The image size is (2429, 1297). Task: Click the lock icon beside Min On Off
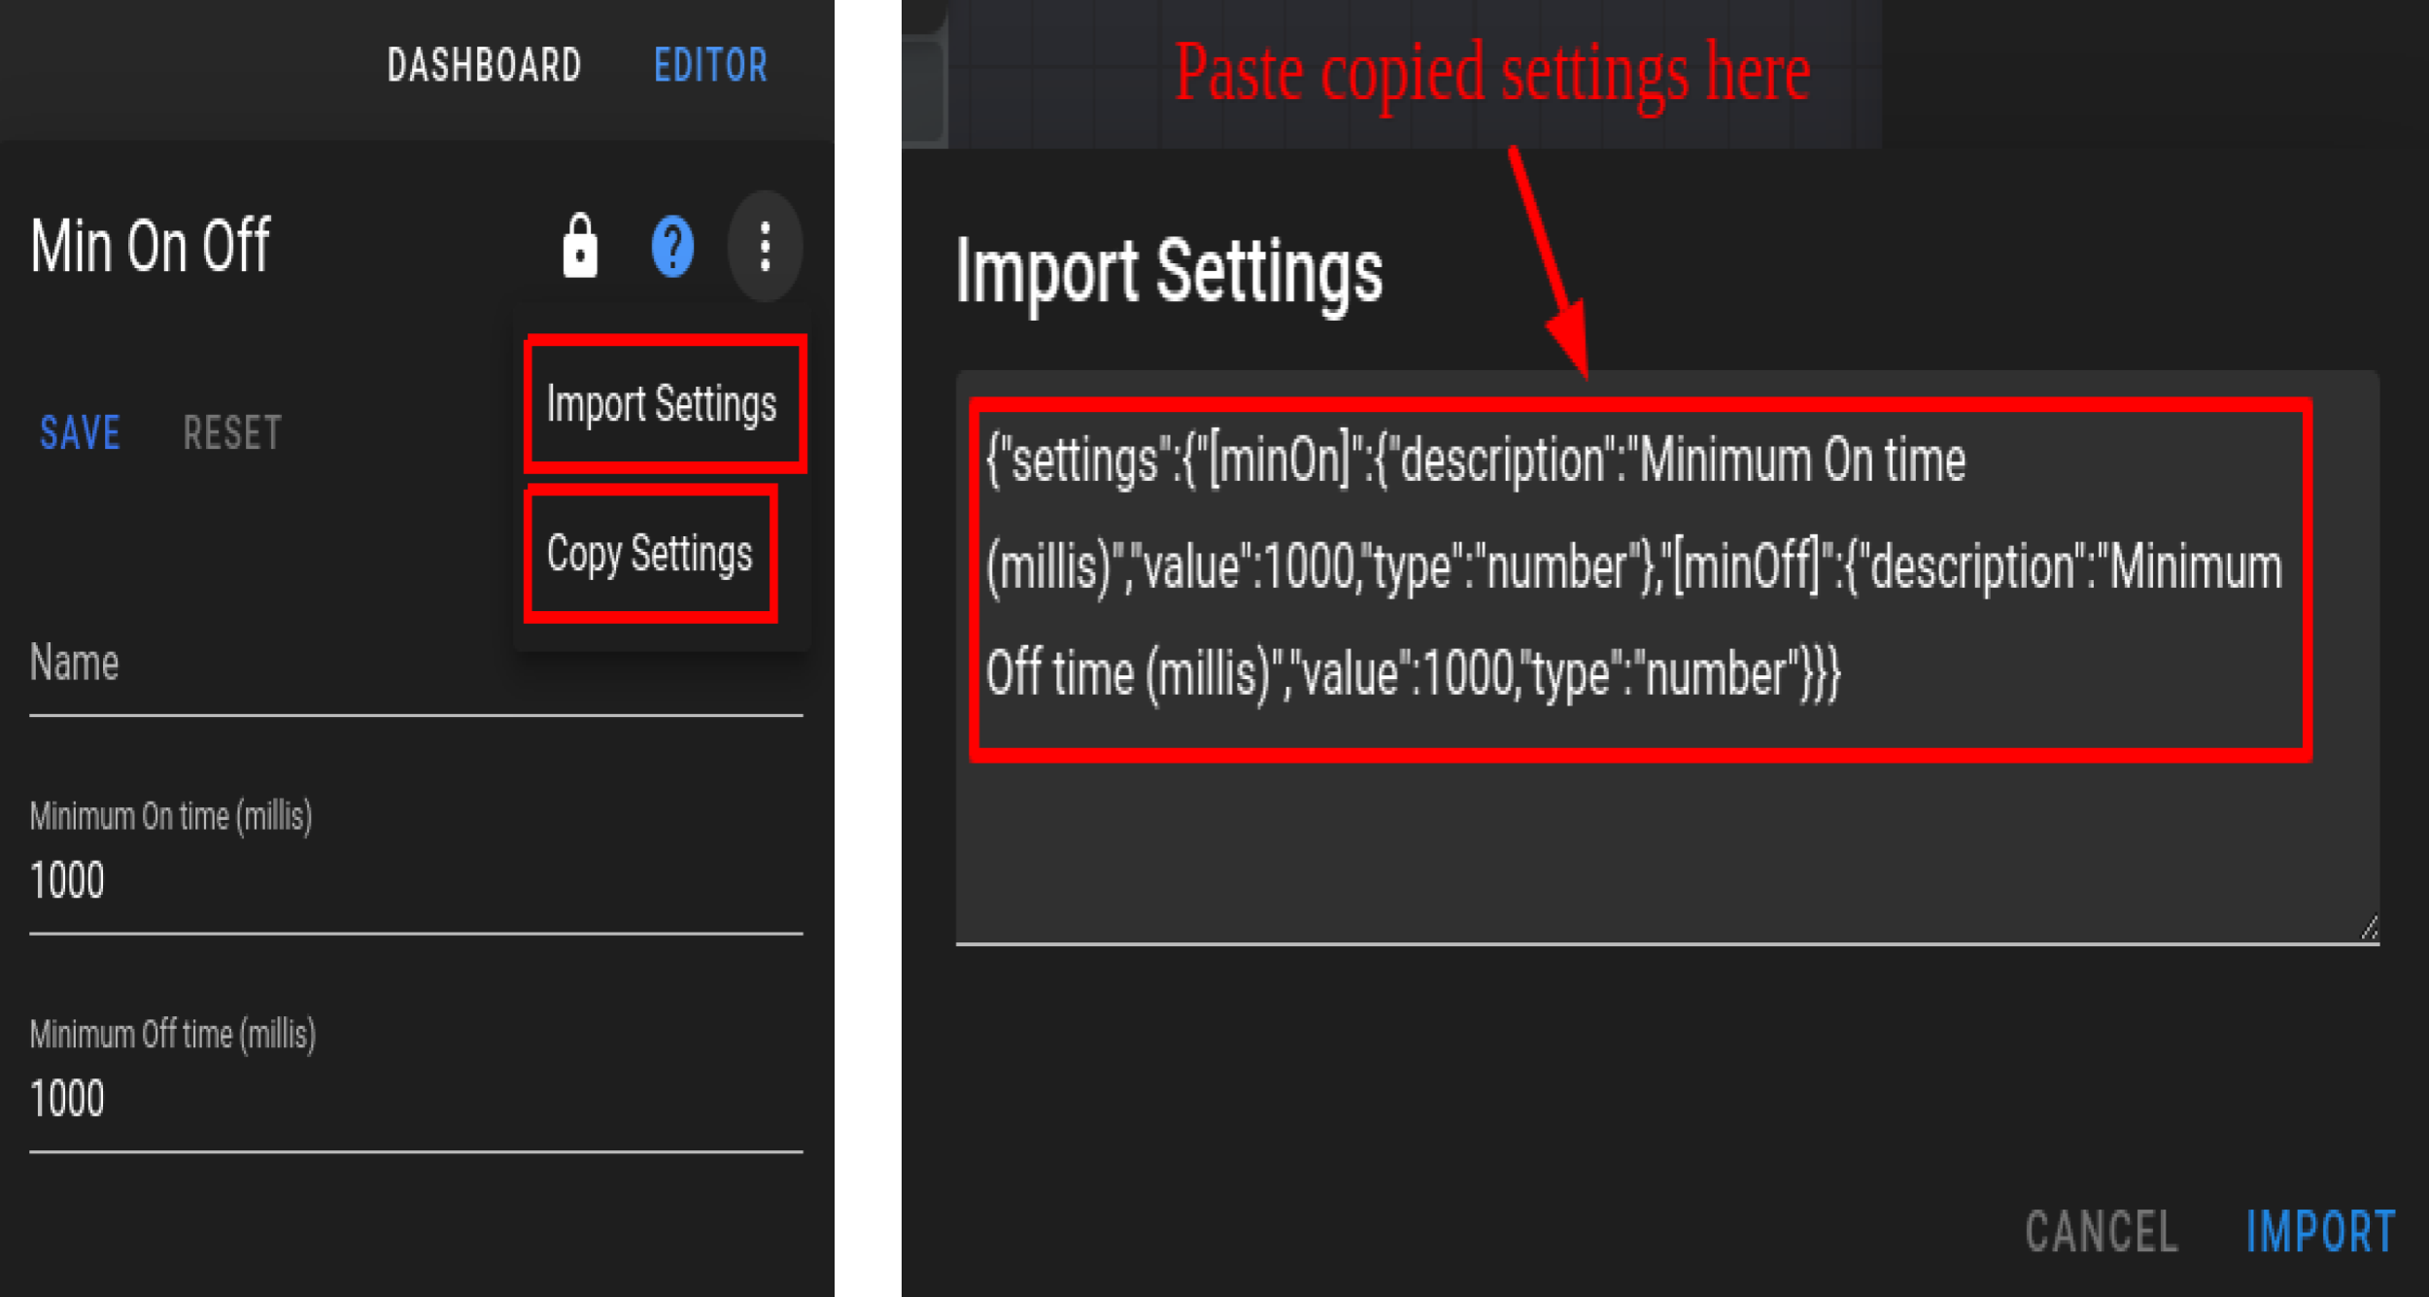[x=580, y=246]
